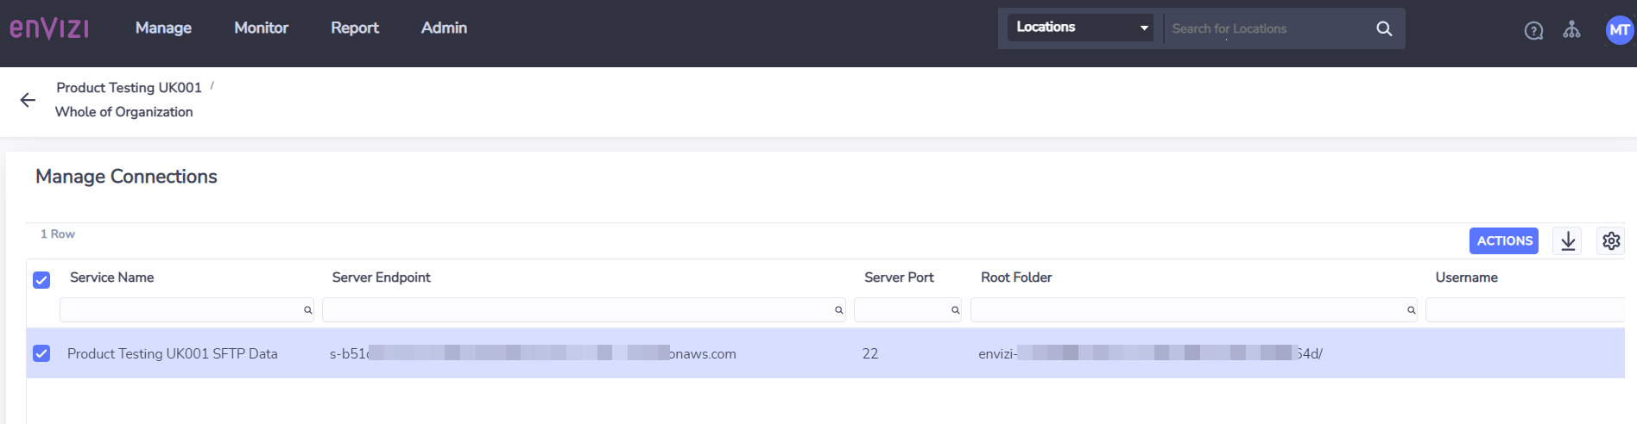Image resolution: width=1637 pixels, height=424 pixels.
Task: Click the root folder cell starting envizi-
Action: (1150, 353)
